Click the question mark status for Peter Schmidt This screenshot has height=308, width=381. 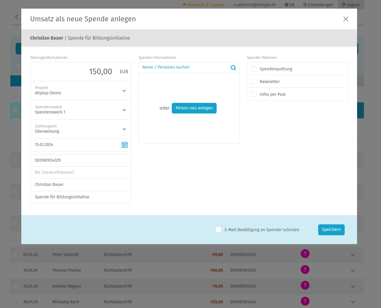click(x=305, y=254)
